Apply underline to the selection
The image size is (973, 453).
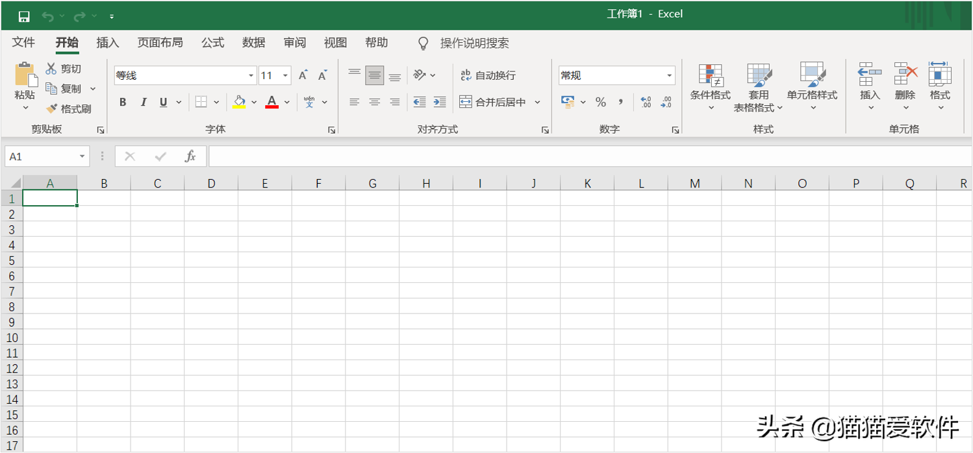tap(163, 102)
